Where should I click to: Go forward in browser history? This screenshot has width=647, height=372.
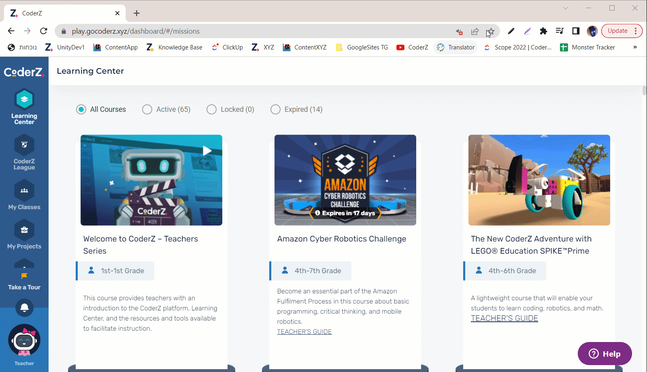27,31
